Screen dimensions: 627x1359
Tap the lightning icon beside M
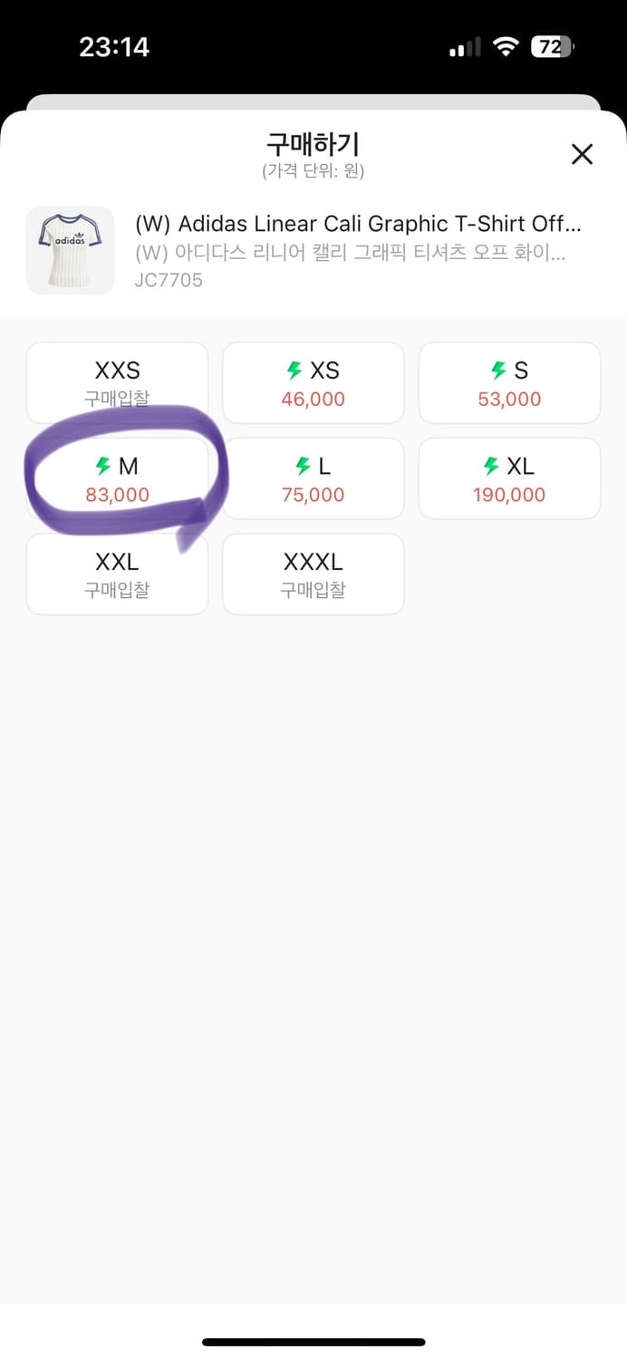[x=103, y=466]
